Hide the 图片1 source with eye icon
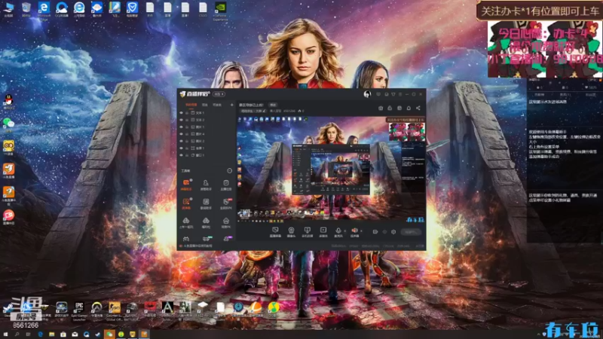The height and width of the screenshot is (339, 603). (x=181, y=127)
